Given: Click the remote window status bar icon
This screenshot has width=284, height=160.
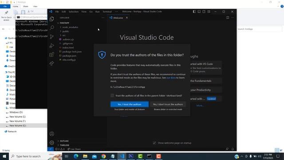Looking at the screenshot, I should click(51, 149).
